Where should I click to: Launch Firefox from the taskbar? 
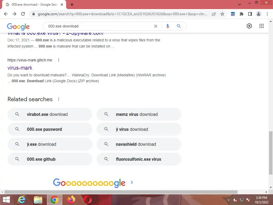(71, 200)
